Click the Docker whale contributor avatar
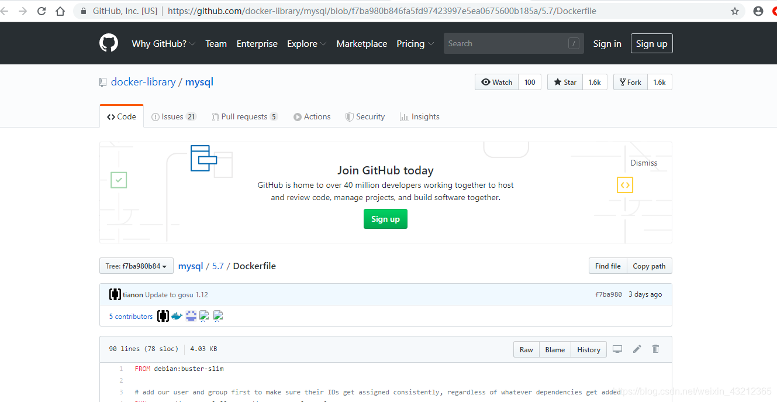777x402 pixels. click(x=177, y=316)
